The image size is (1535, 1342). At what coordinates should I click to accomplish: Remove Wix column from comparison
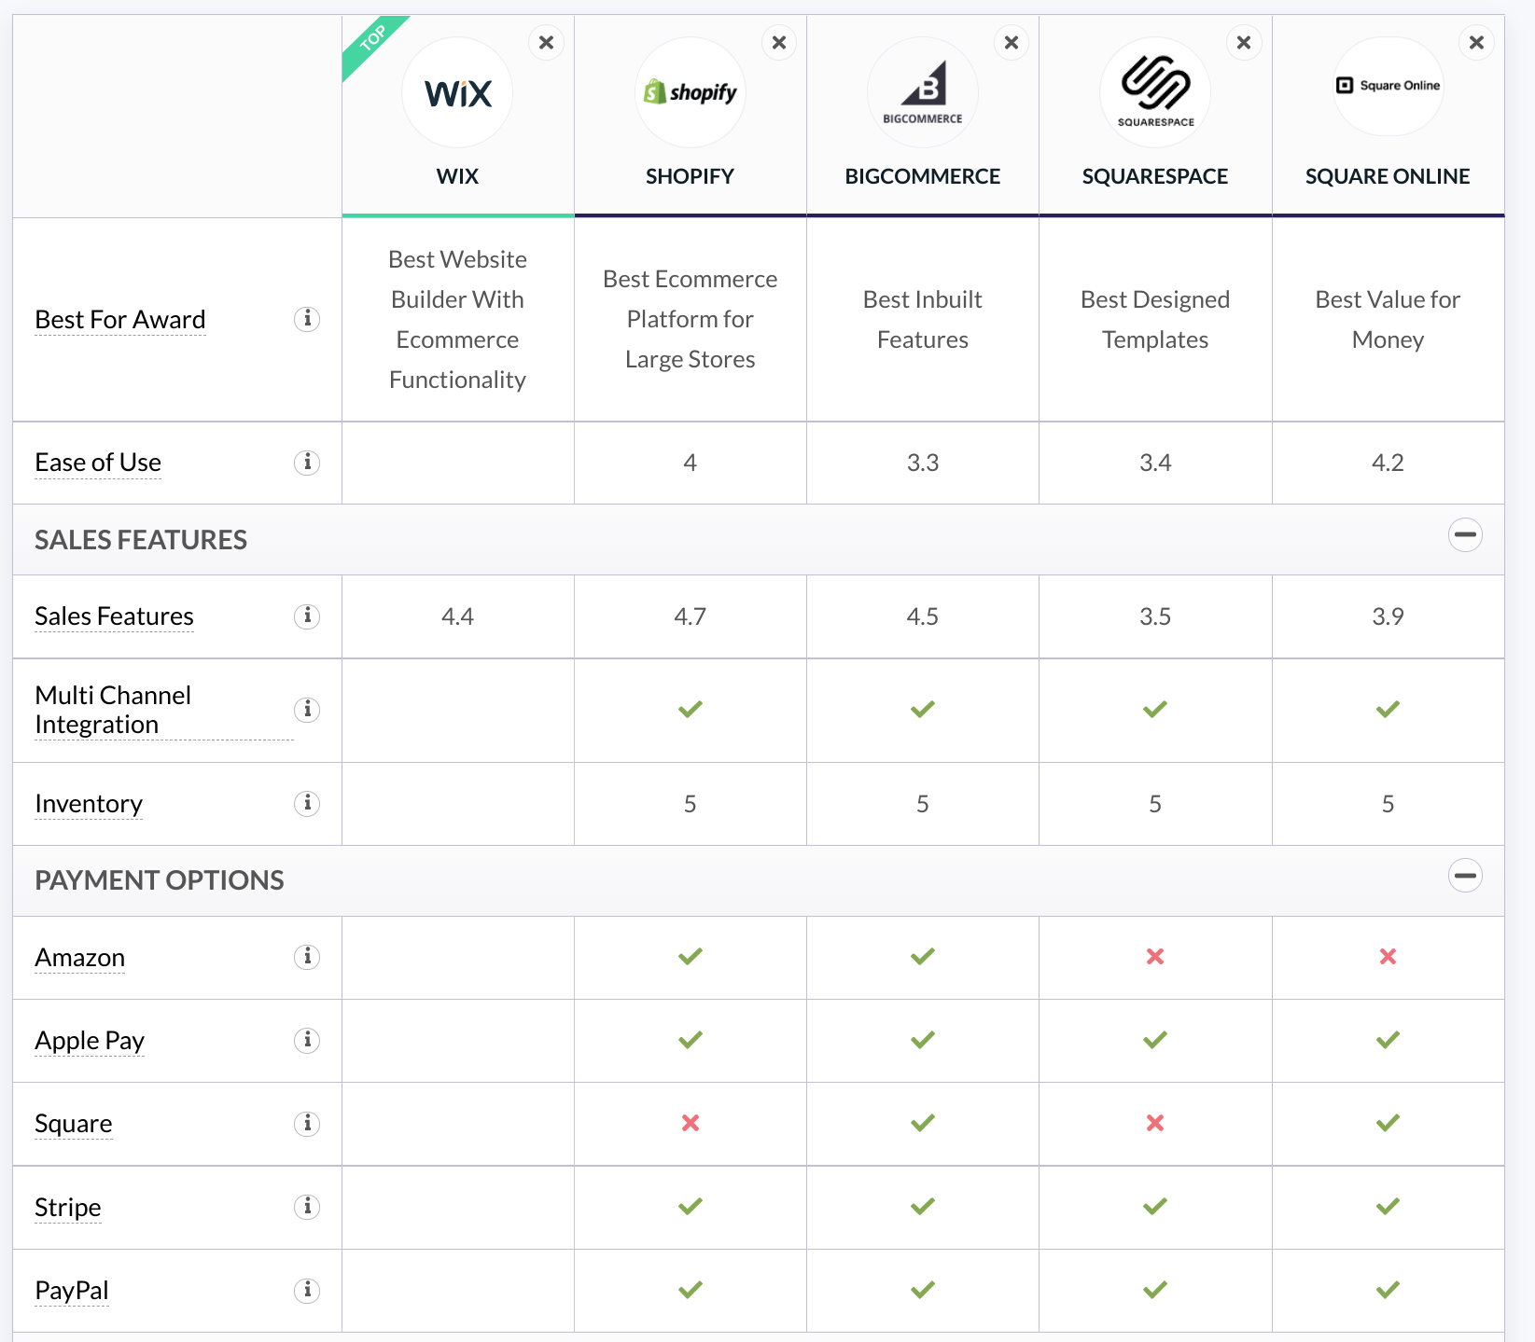[x=546, y=43]
